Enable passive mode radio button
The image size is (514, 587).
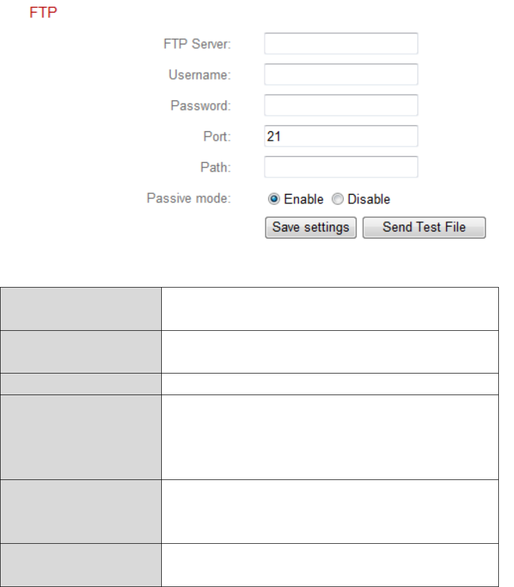click(274, 199)
